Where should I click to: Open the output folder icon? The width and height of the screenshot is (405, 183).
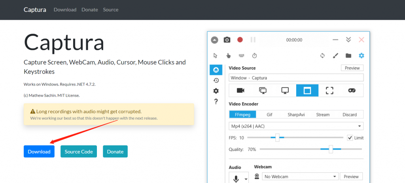[x=348, y=55]
